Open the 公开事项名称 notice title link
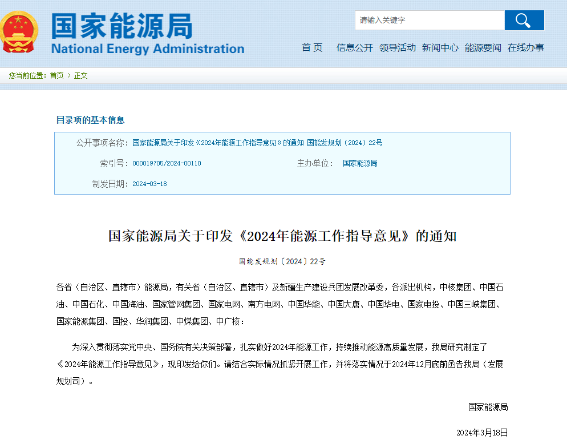Screen dimensions: 567x448 257,143
